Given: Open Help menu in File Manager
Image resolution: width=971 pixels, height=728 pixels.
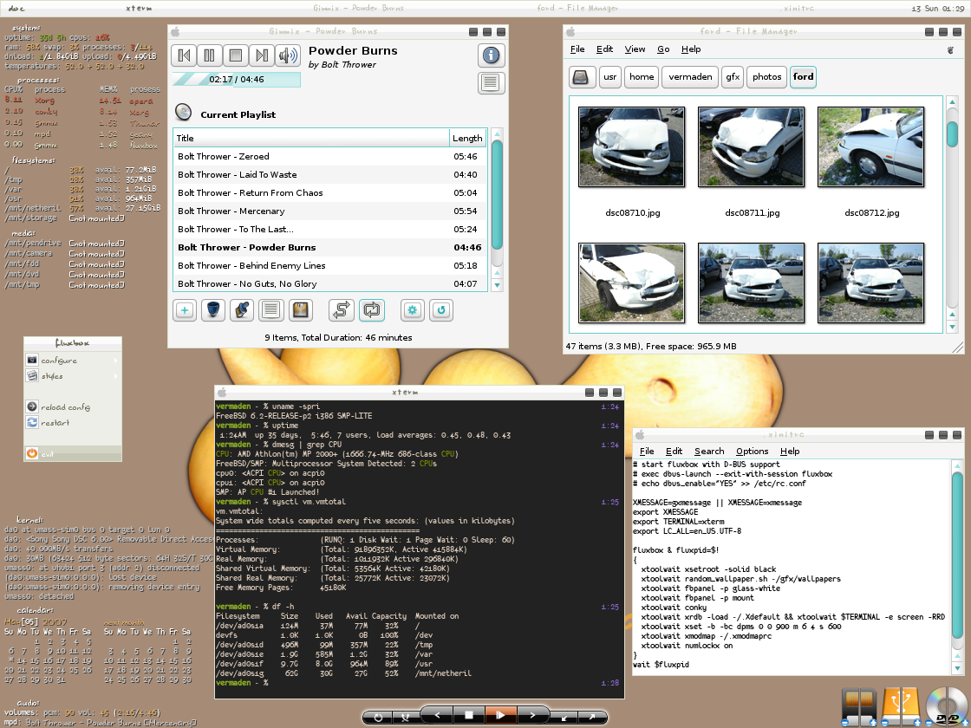Looking at the screenshot, I should pos(691,49).
